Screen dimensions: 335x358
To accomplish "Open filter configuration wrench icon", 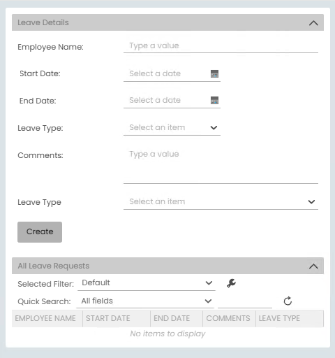I will (x=231, y=283).
